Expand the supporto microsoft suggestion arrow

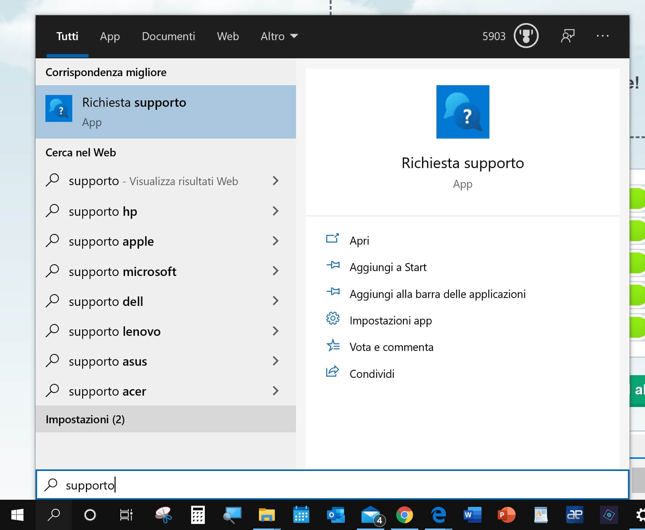[x=276, y=271]
